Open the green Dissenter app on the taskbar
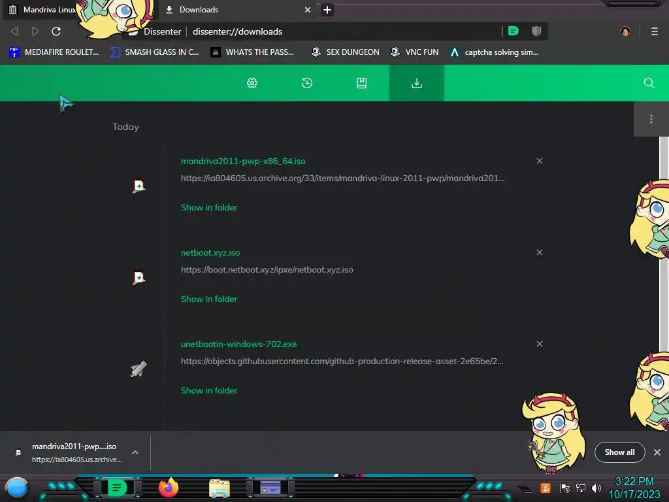 (118, 488)
